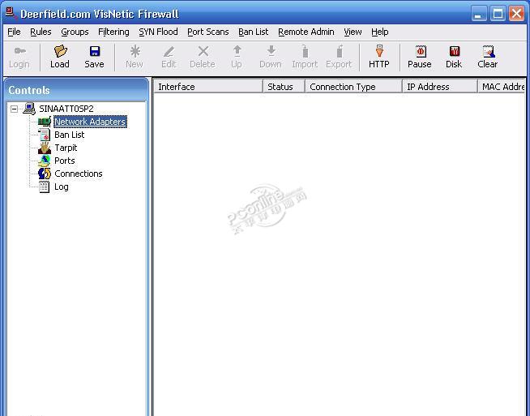Screen dimensions: 530x416
Task: Open the Ban List menu
Action: (x=253, y=32)
